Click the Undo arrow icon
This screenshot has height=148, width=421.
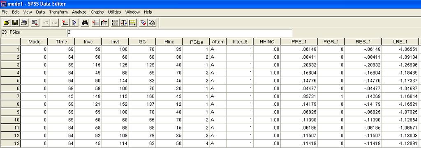point(46,23)
